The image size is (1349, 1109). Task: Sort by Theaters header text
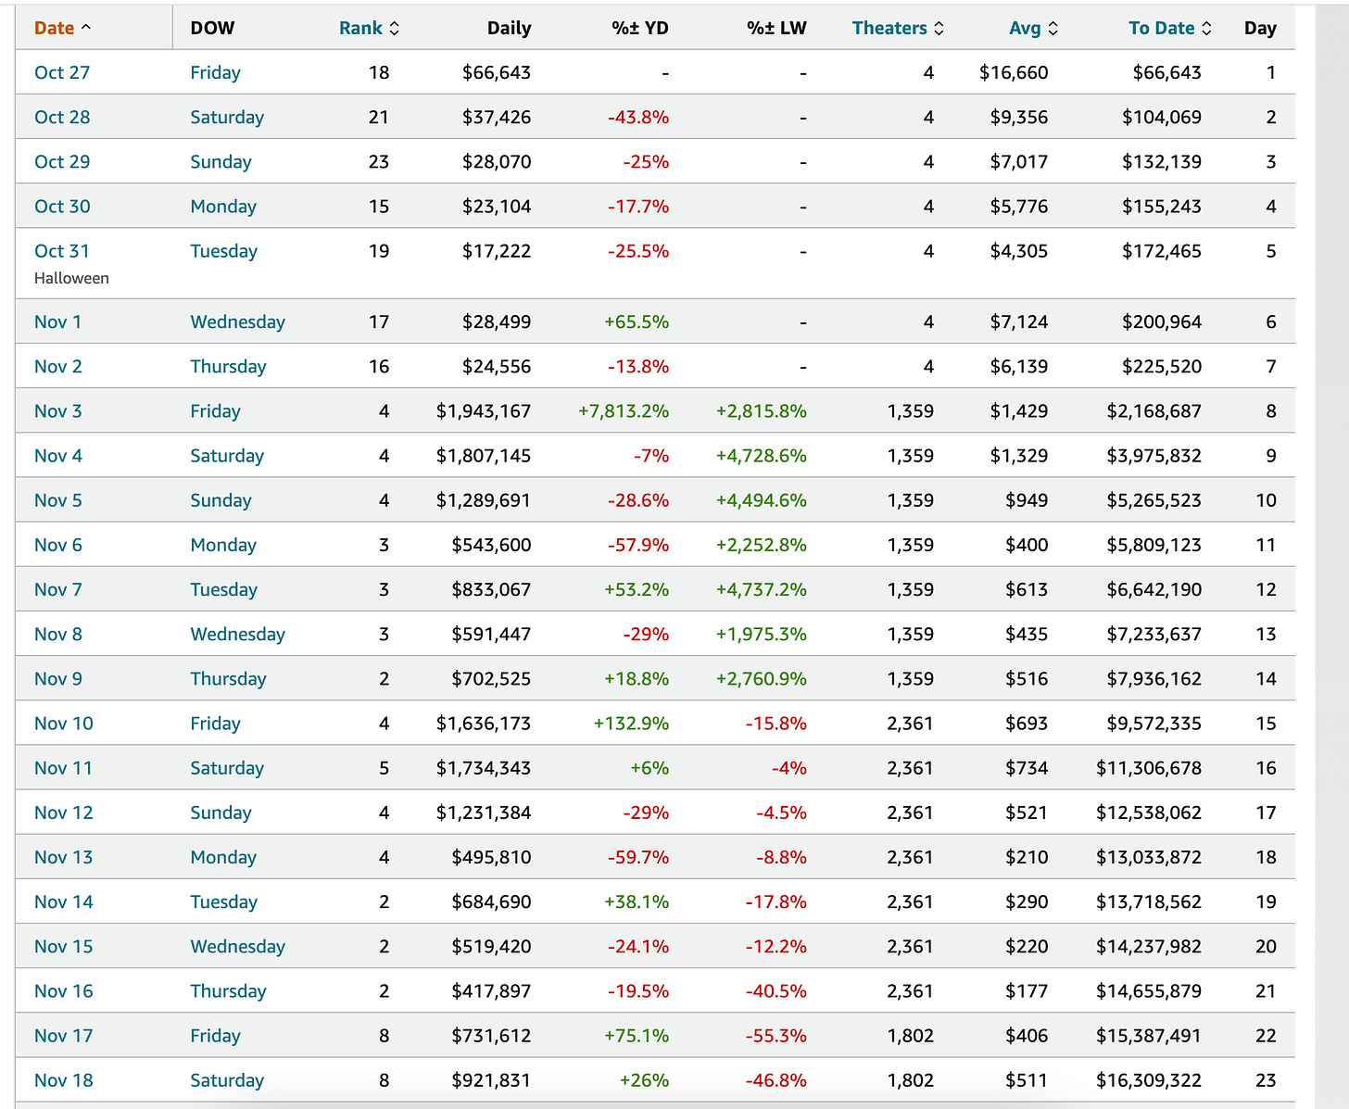pos(889,28)
